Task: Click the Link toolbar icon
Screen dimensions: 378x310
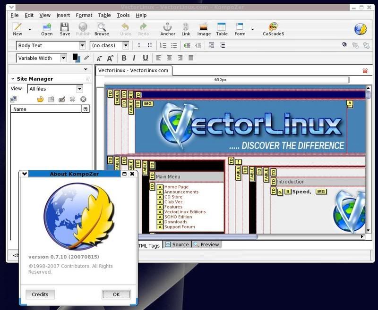Action: pos(186,29)
